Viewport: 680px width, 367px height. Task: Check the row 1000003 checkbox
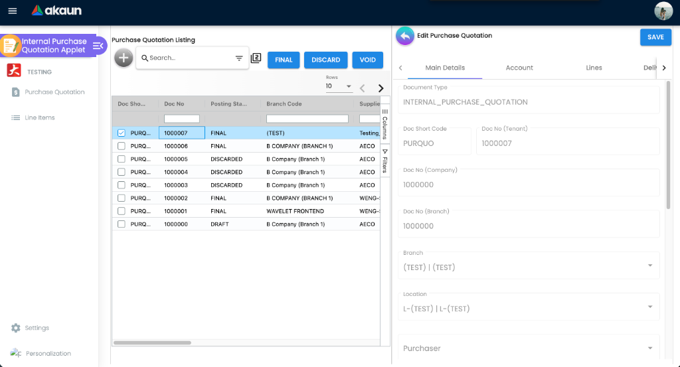click(122, 185)
